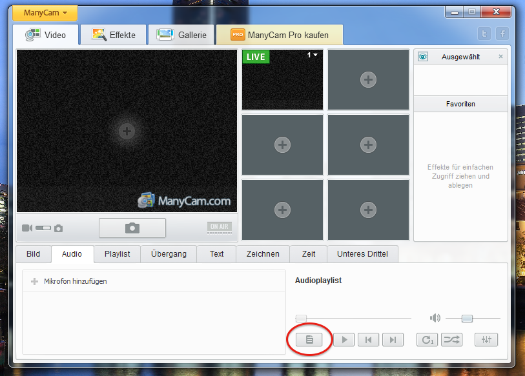Image resolution: width=525 pixels, height=376 pixels.
Task: Click the plus icon to add microphone
Action: tap(34, 281)
